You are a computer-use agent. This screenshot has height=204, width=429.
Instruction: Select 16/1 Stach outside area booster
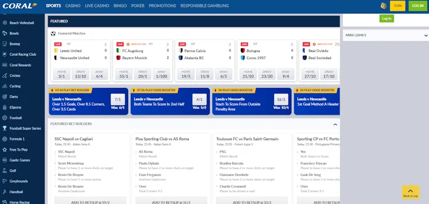coord(281,99)
